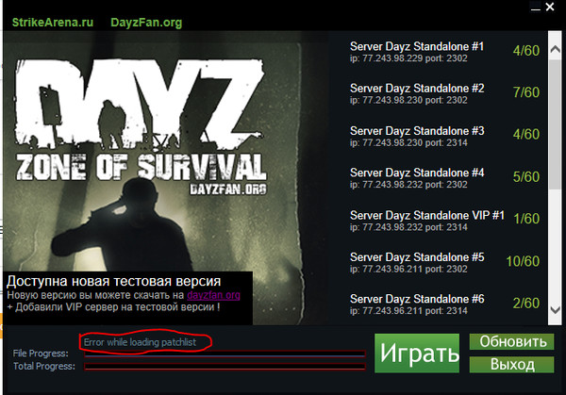Click the File Progress bar

pyautogui.click(x=225, y=354)
